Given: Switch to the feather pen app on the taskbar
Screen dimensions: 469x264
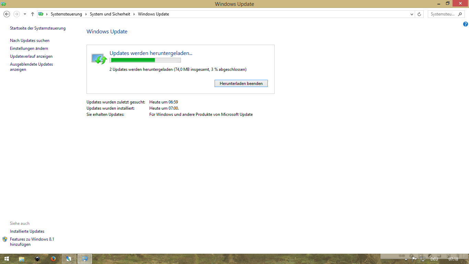Looking at the screenshot, I should [69, 259].
